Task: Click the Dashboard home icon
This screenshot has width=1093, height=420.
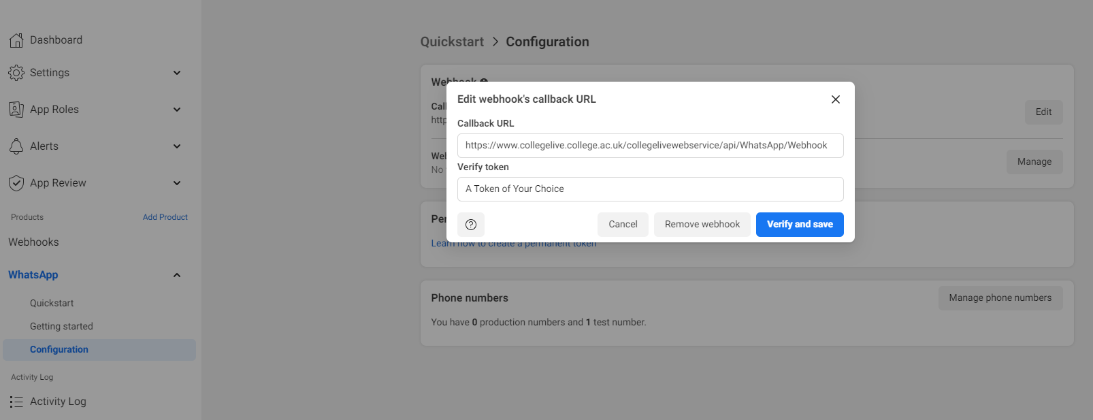Action: pos(16,40)
